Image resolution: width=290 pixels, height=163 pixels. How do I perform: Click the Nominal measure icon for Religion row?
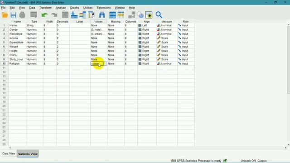pyautogui.click(x=159, y=63)
